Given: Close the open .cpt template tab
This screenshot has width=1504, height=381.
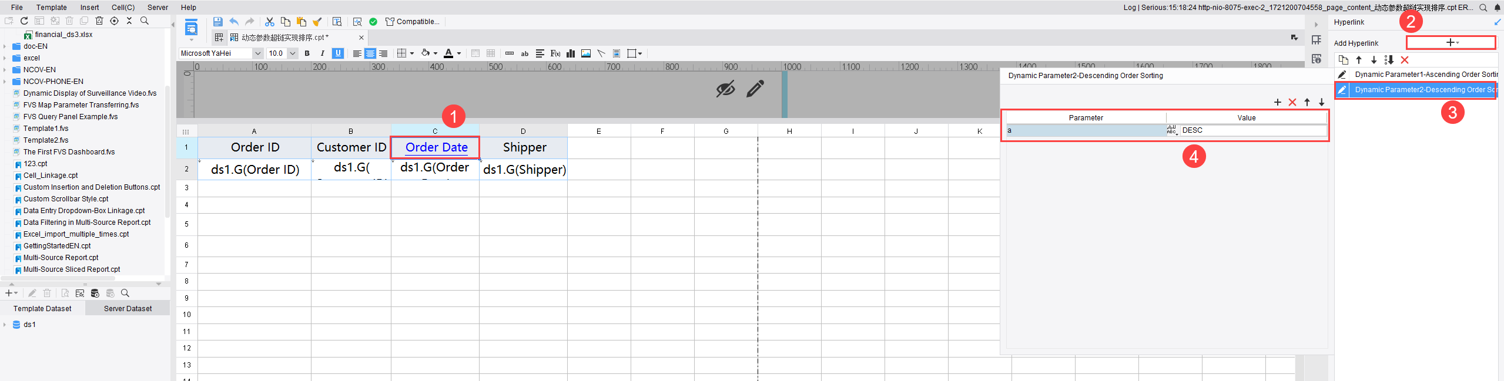Looking at the screenshot, I should [x=361, y=38].
